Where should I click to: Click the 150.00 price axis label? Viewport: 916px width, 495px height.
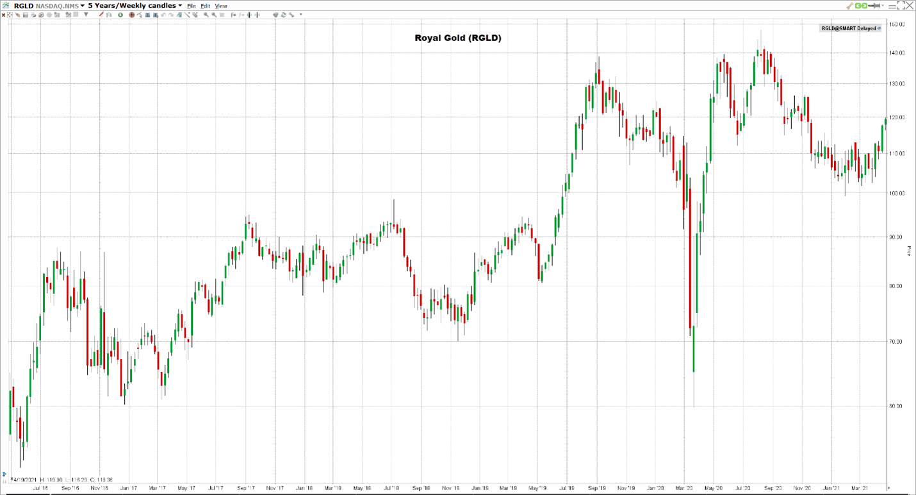897,24
